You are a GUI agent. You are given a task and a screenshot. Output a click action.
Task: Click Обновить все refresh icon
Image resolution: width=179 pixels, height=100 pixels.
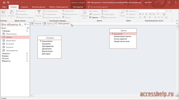click(x=84, y=12)
